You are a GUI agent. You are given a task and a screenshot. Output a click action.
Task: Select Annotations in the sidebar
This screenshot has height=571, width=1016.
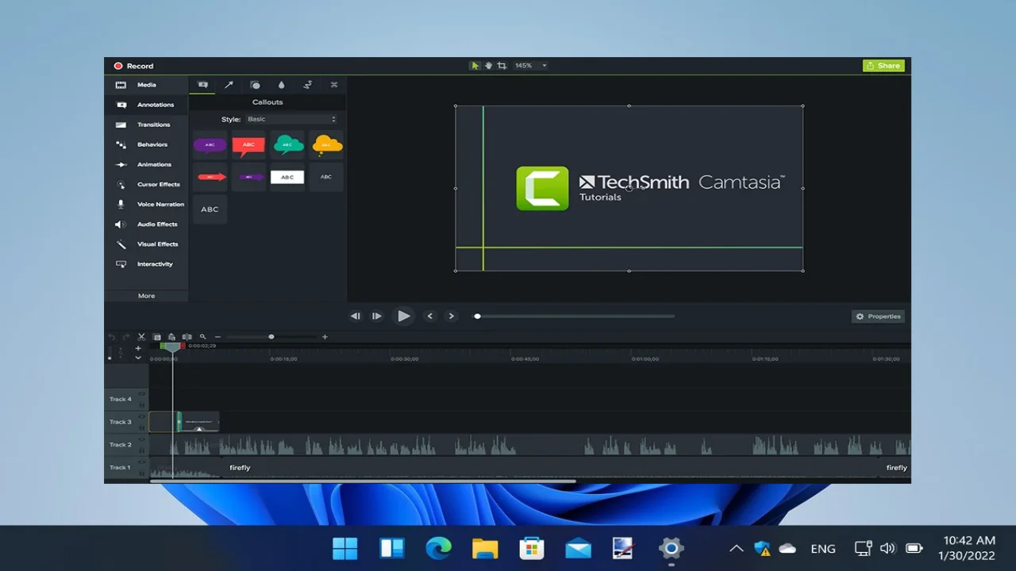(147, 105)
